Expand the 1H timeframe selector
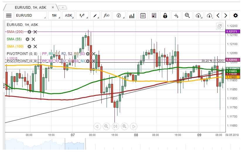Image resolution: width=241 pixels, height=152 pixels. [x=55, y=15]
